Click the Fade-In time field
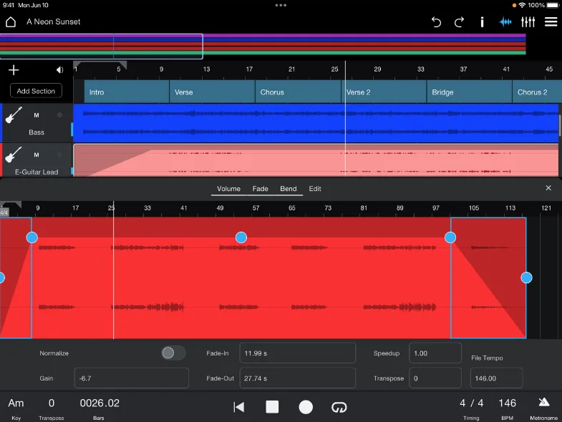 tap(298, 353)
